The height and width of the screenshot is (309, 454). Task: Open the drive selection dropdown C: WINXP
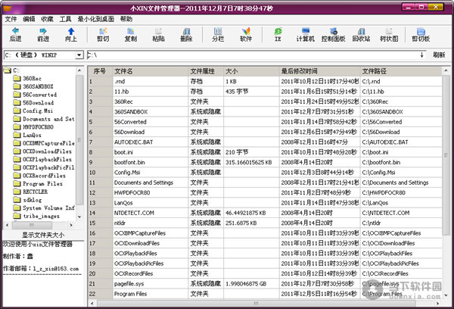79,55
